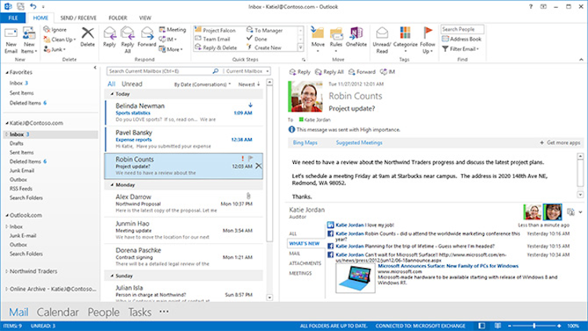This screenshot has width=588, height=331.
Task: Select the WHAT'S NEW people pane tab
Action: tap(304, 244)
